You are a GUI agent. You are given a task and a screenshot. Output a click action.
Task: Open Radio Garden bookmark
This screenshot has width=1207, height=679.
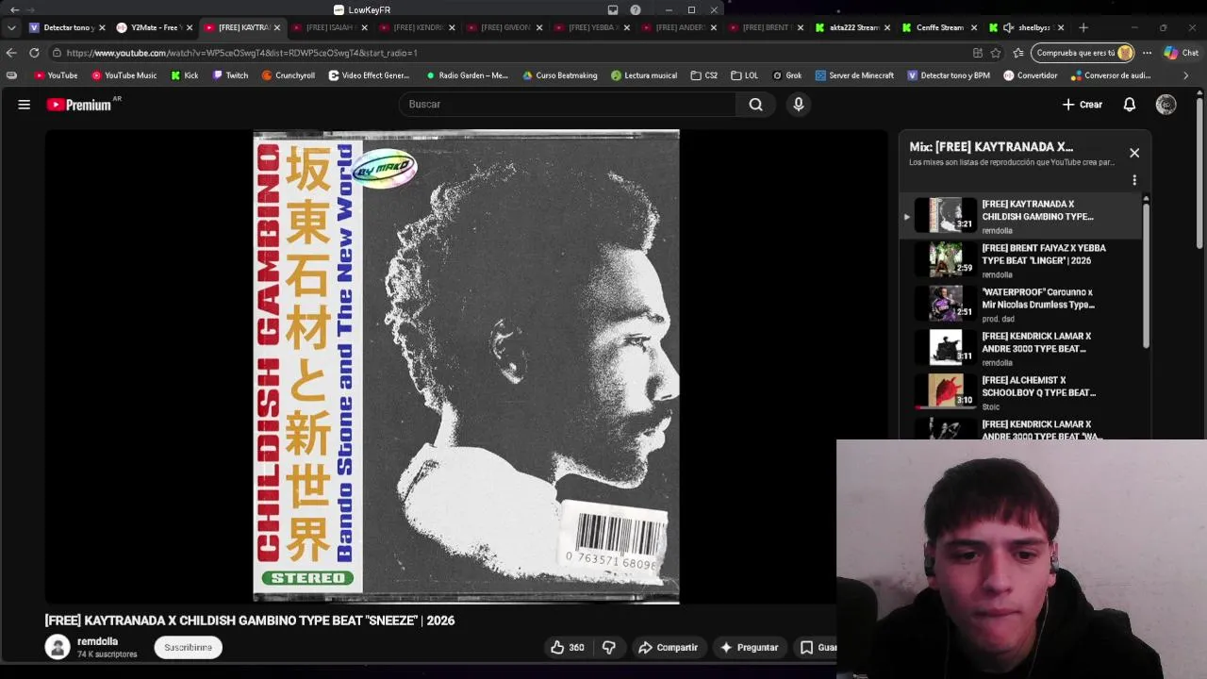tap(467, 75)
